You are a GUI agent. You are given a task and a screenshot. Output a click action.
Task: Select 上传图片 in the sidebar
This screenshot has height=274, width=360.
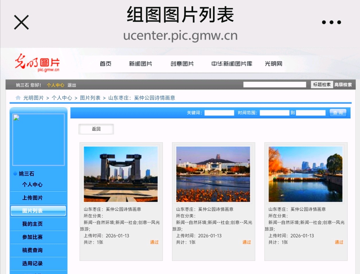[x=32, y=198]
